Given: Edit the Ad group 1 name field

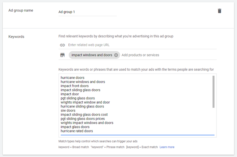Looking at the screenshot, I should tap(87, 12).
